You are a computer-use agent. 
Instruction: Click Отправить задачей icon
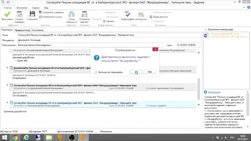84,14
